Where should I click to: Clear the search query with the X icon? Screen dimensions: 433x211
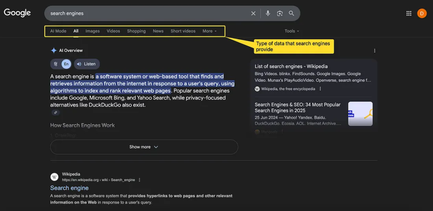pyautogui.click(x=253, y=13)
